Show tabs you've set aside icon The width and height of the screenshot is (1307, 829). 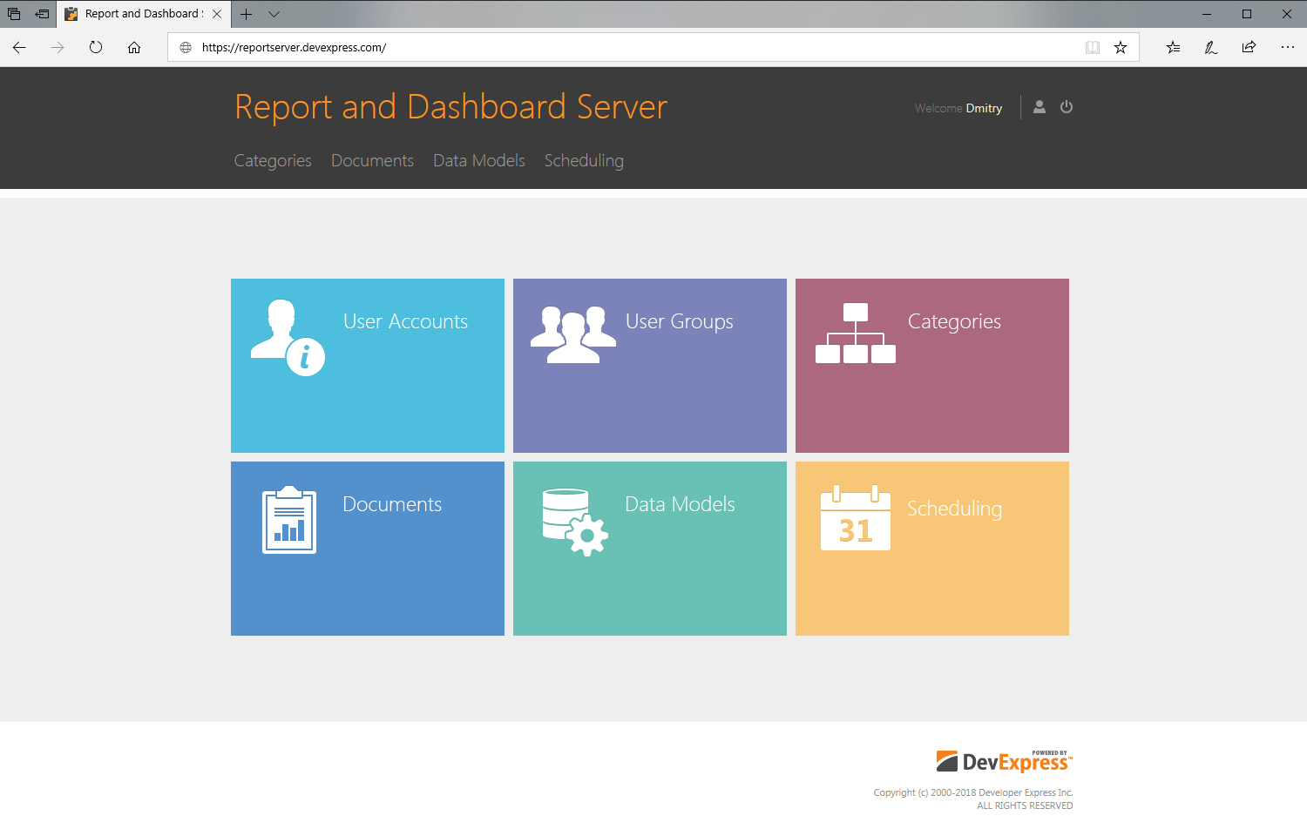(x=14, y=14)
